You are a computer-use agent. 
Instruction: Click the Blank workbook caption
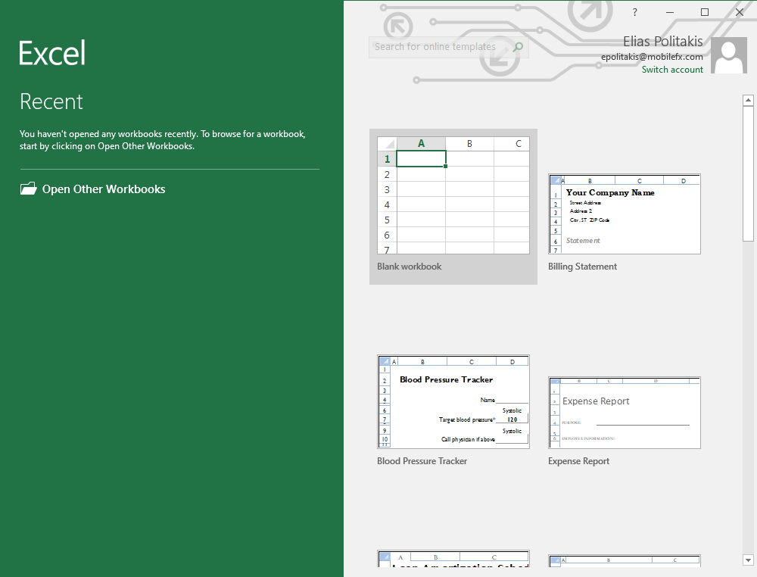click(409, 267)
